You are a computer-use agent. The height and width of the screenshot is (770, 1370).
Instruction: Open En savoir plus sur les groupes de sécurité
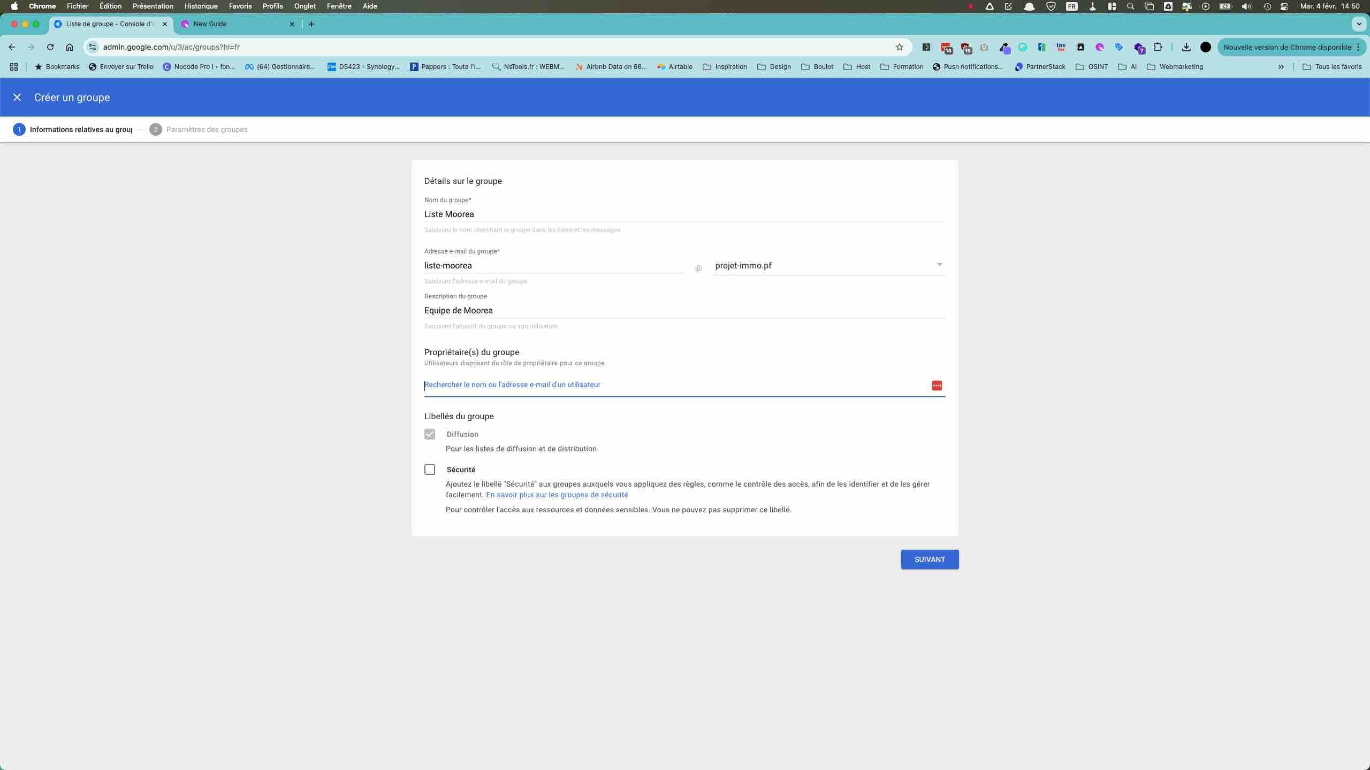coord(557,495)
